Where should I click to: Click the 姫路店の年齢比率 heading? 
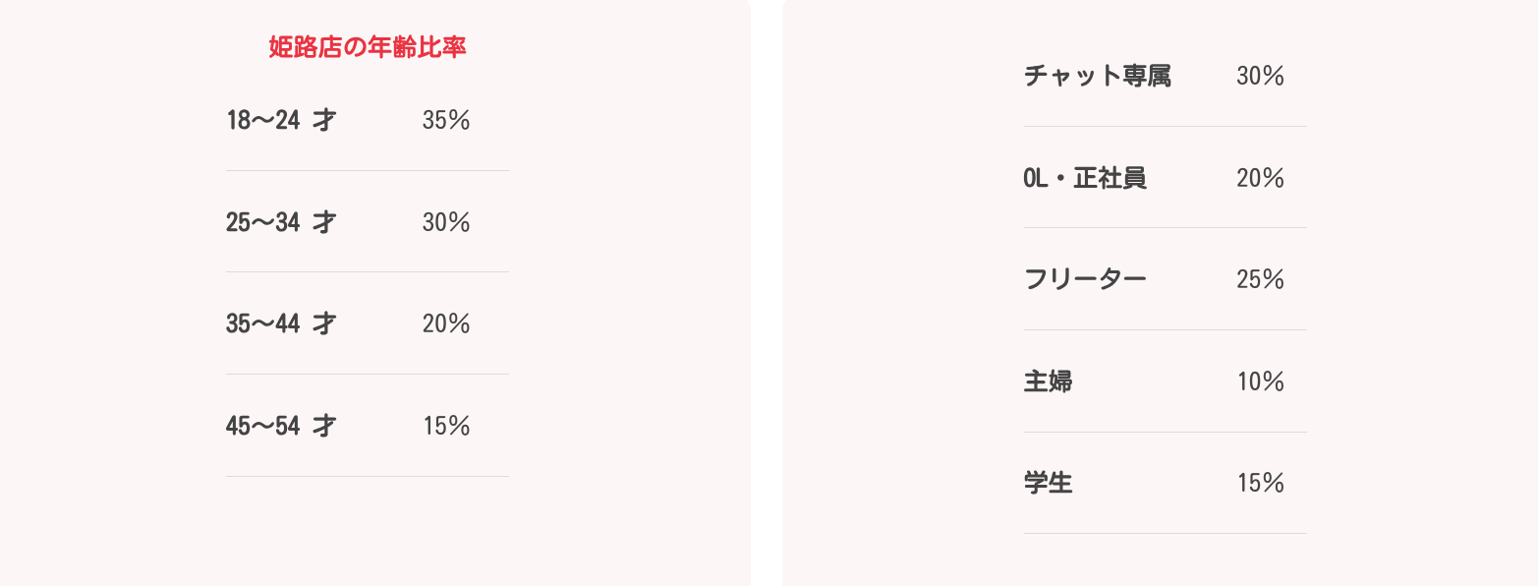[x=367, y=47]
